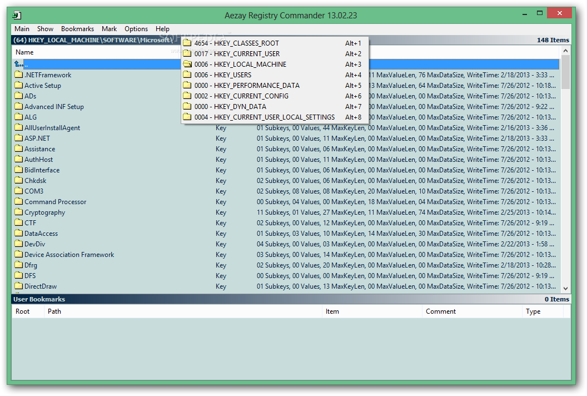This screenshot has width=587, height=396.
Task: Click the AllUserInstallAgent folder icon
Action: click(x=19, y=127)
